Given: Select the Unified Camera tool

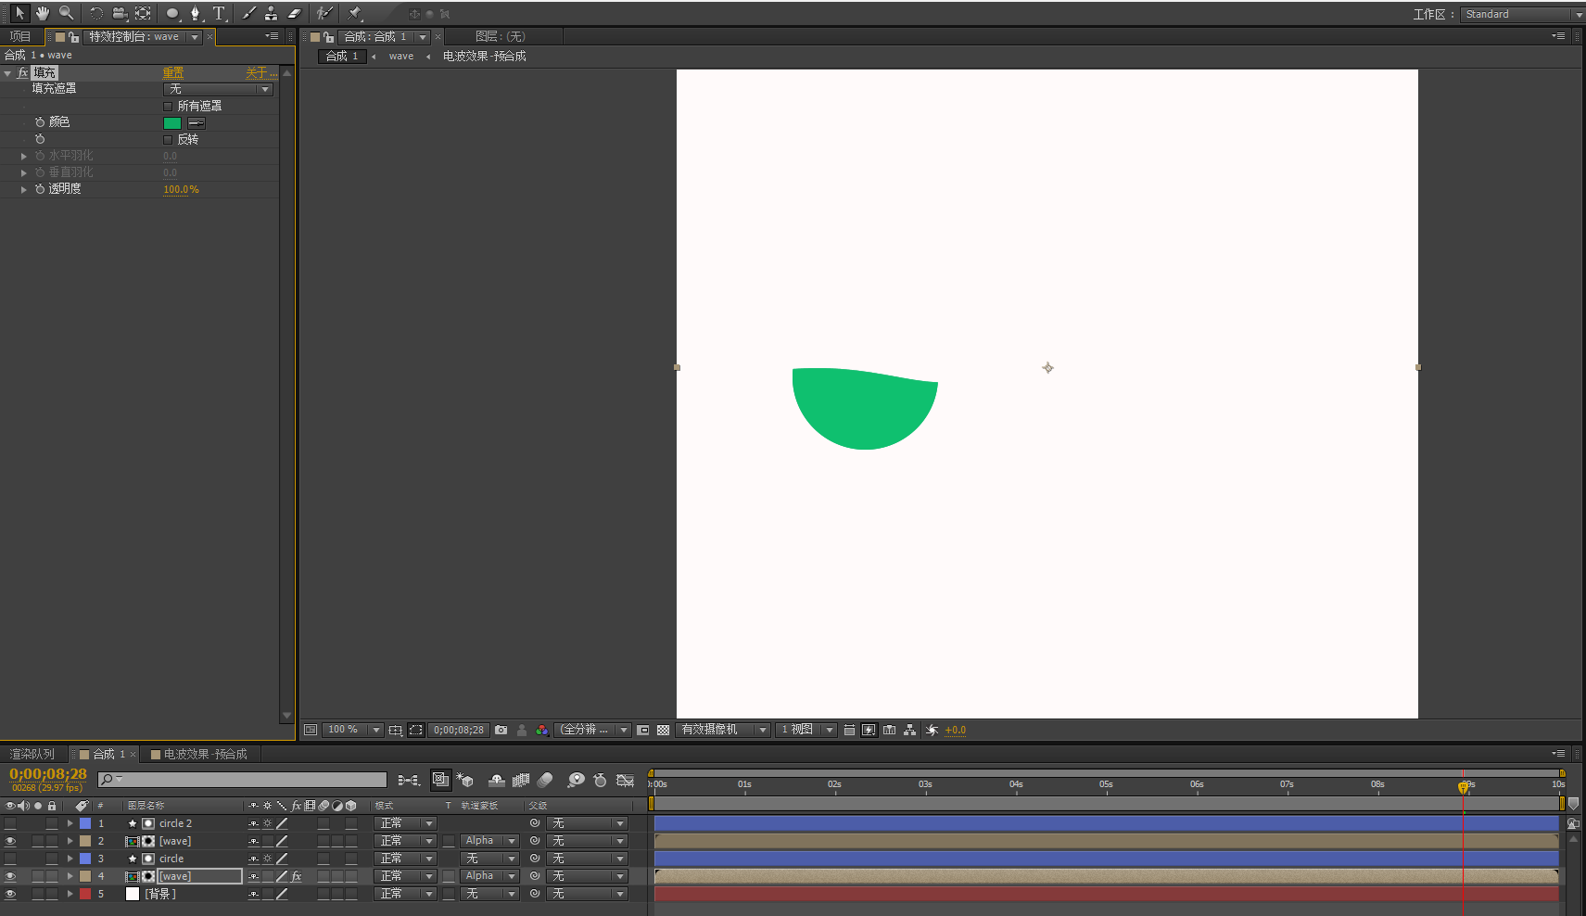Looking at the screenshot, I should [x=120, y=13].
